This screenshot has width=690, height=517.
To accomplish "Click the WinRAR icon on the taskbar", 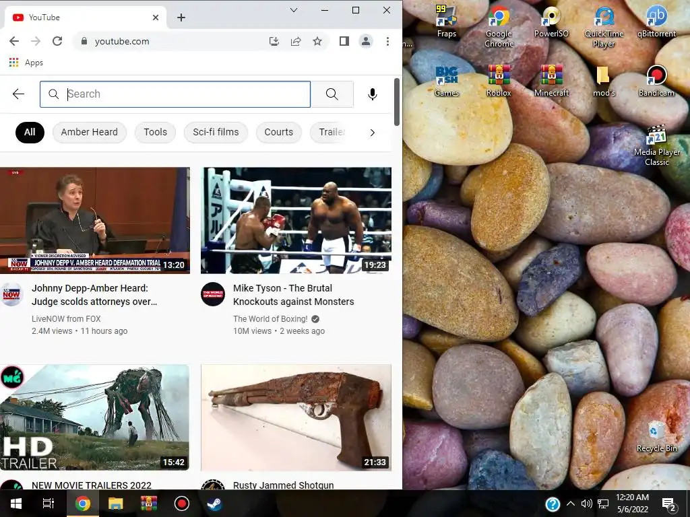I will click(149, 504).
